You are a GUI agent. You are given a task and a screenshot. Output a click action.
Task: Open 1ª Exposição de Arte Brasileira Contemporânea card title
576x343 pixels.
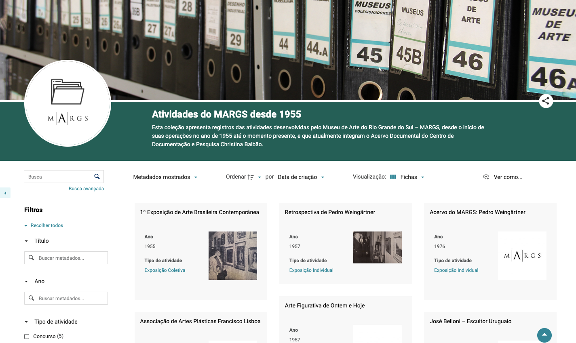click(x=200, y=212)
